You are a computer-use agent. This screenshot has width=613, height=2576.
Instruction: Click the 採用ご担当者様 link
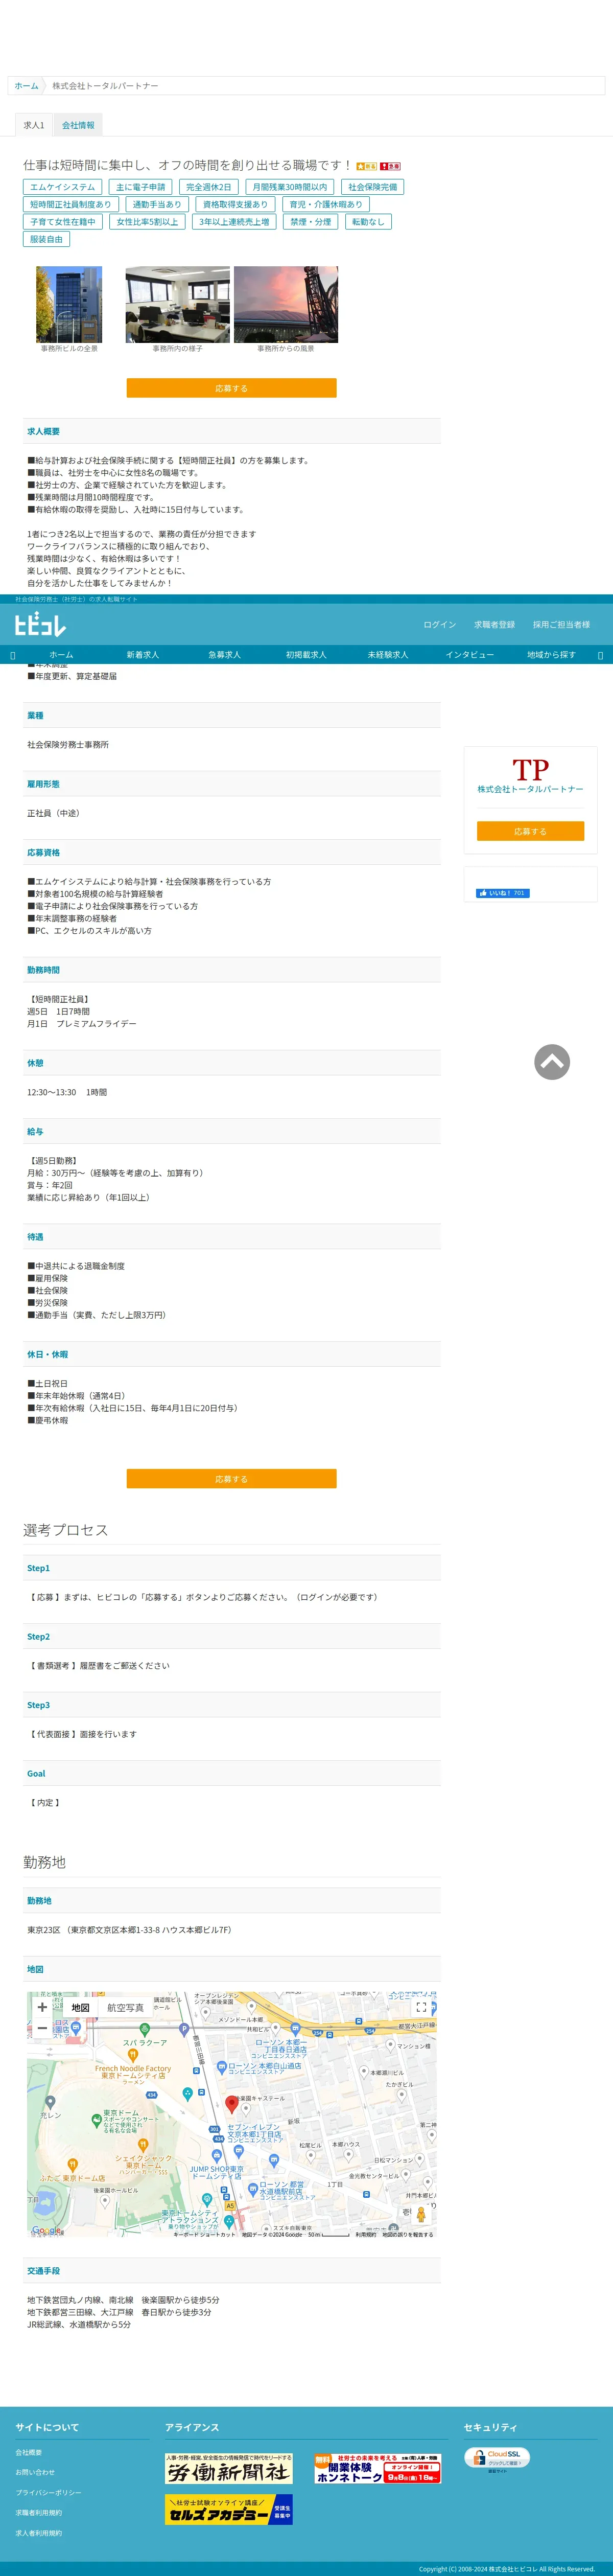click(561, 624)
